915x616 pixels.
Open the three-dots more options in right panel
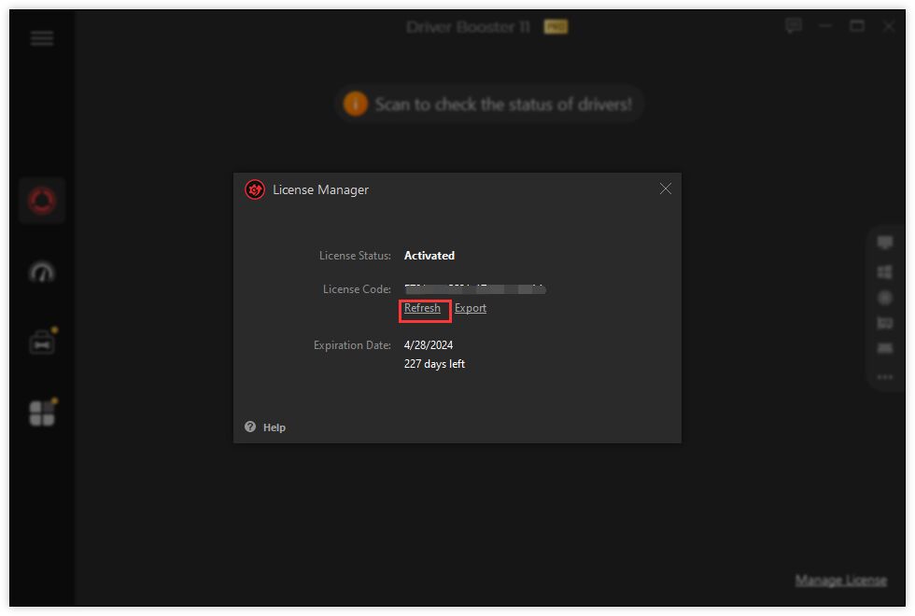coord(885,377)
